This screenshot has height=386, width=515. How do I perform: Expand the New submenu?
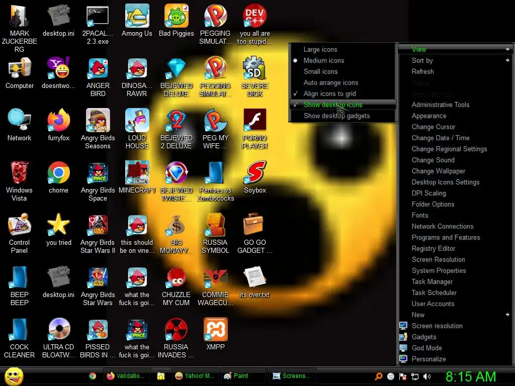(x=455, y=315)
